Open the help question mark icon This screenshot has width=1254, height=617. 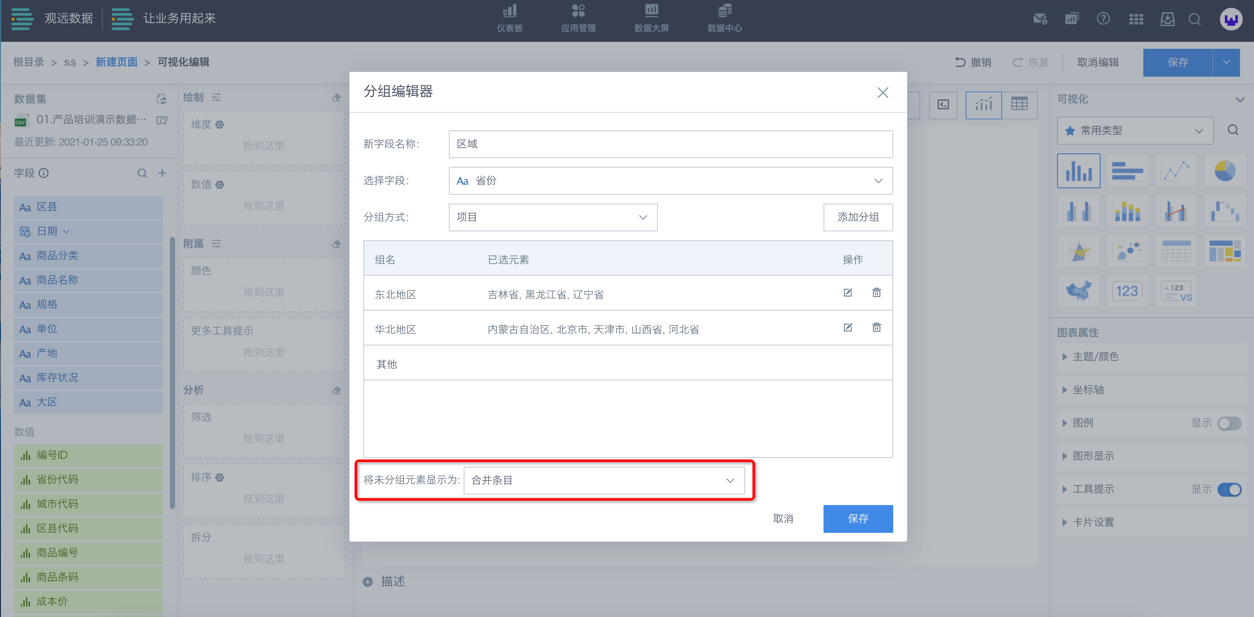(1103, 19)
